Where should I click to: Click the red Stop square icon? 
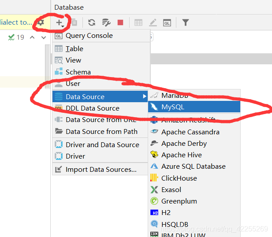pos(120,22)
